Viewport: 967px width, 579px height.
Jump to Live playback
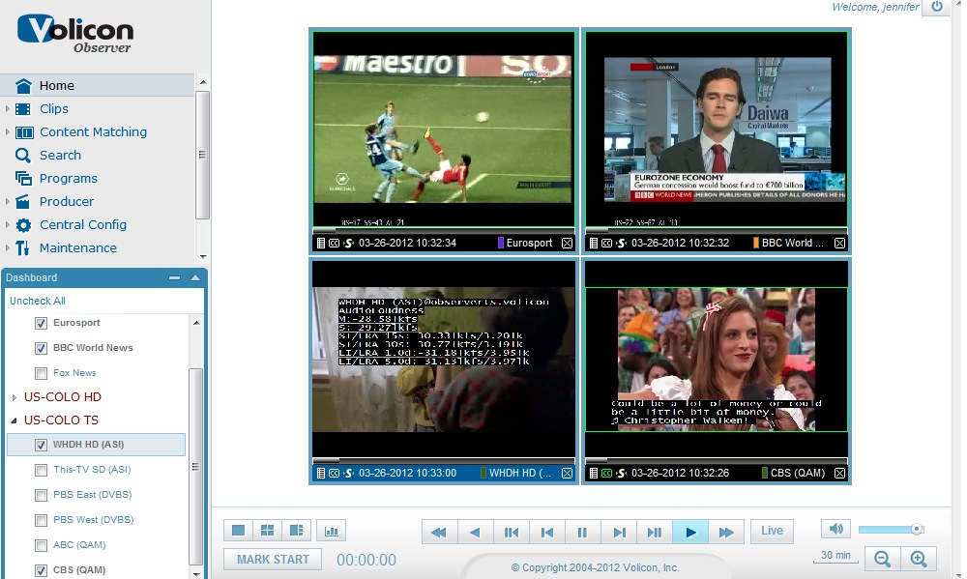772,531
